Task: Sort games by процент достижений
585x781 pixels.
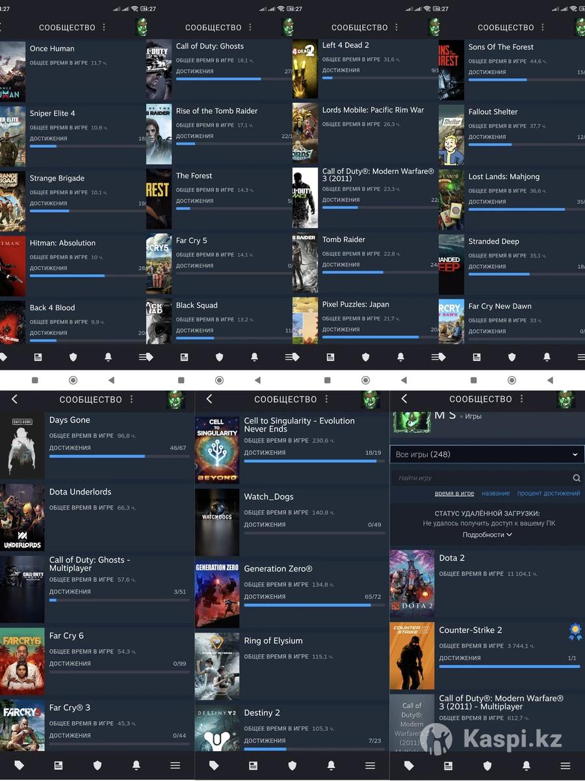Action: [549, 493]
